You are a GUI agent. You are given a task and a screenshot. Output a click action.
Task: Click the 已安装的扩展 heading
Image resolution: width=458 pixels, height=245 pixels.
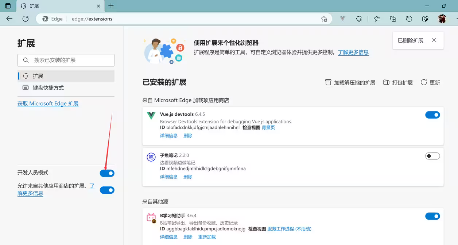pyautogui.click(x=164, y=82)
